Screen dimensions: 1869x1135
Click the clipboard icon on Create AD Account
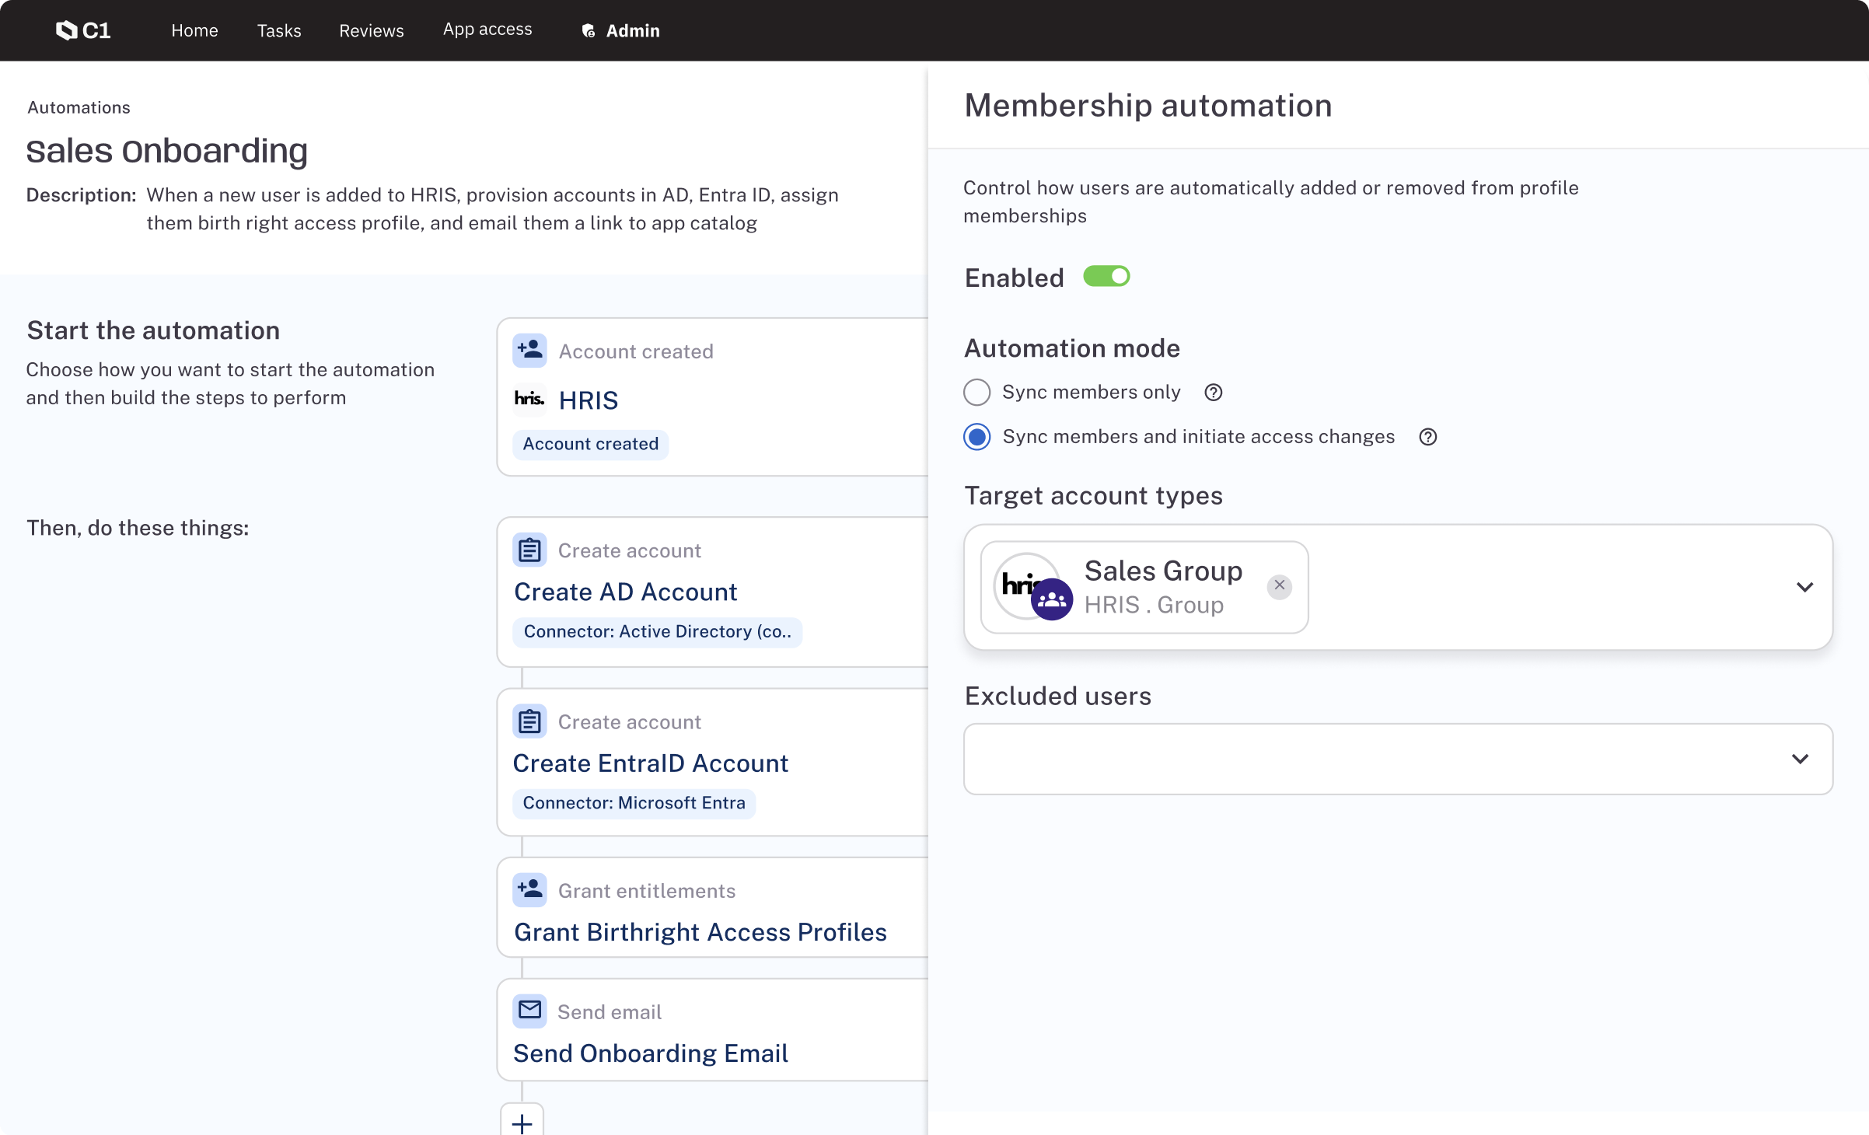(x=529, y=550)
